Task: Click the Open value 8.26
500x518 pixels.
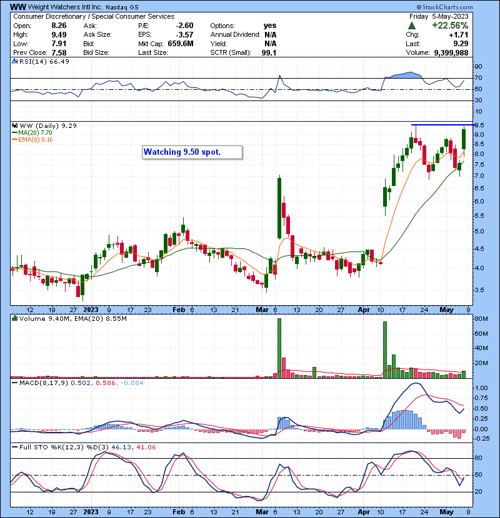Action: [59, 26]
